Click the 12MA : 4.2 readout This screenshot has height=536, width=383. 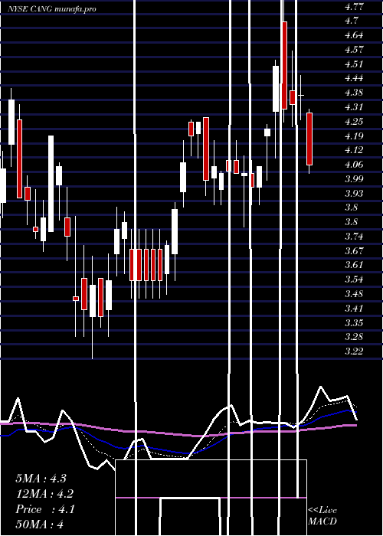[44, 494]
